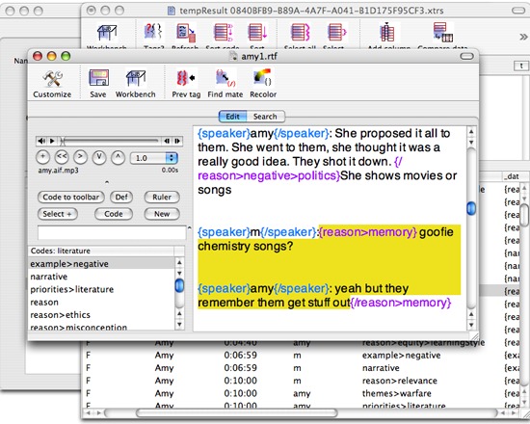
Task: Click Add column icon in results window
Action: pos(387,33)
